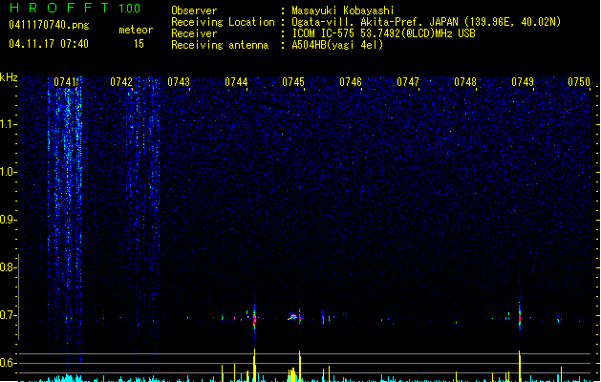Click the yellow power spike near 0749
This screenshot has height=382, width=601.
520,366
